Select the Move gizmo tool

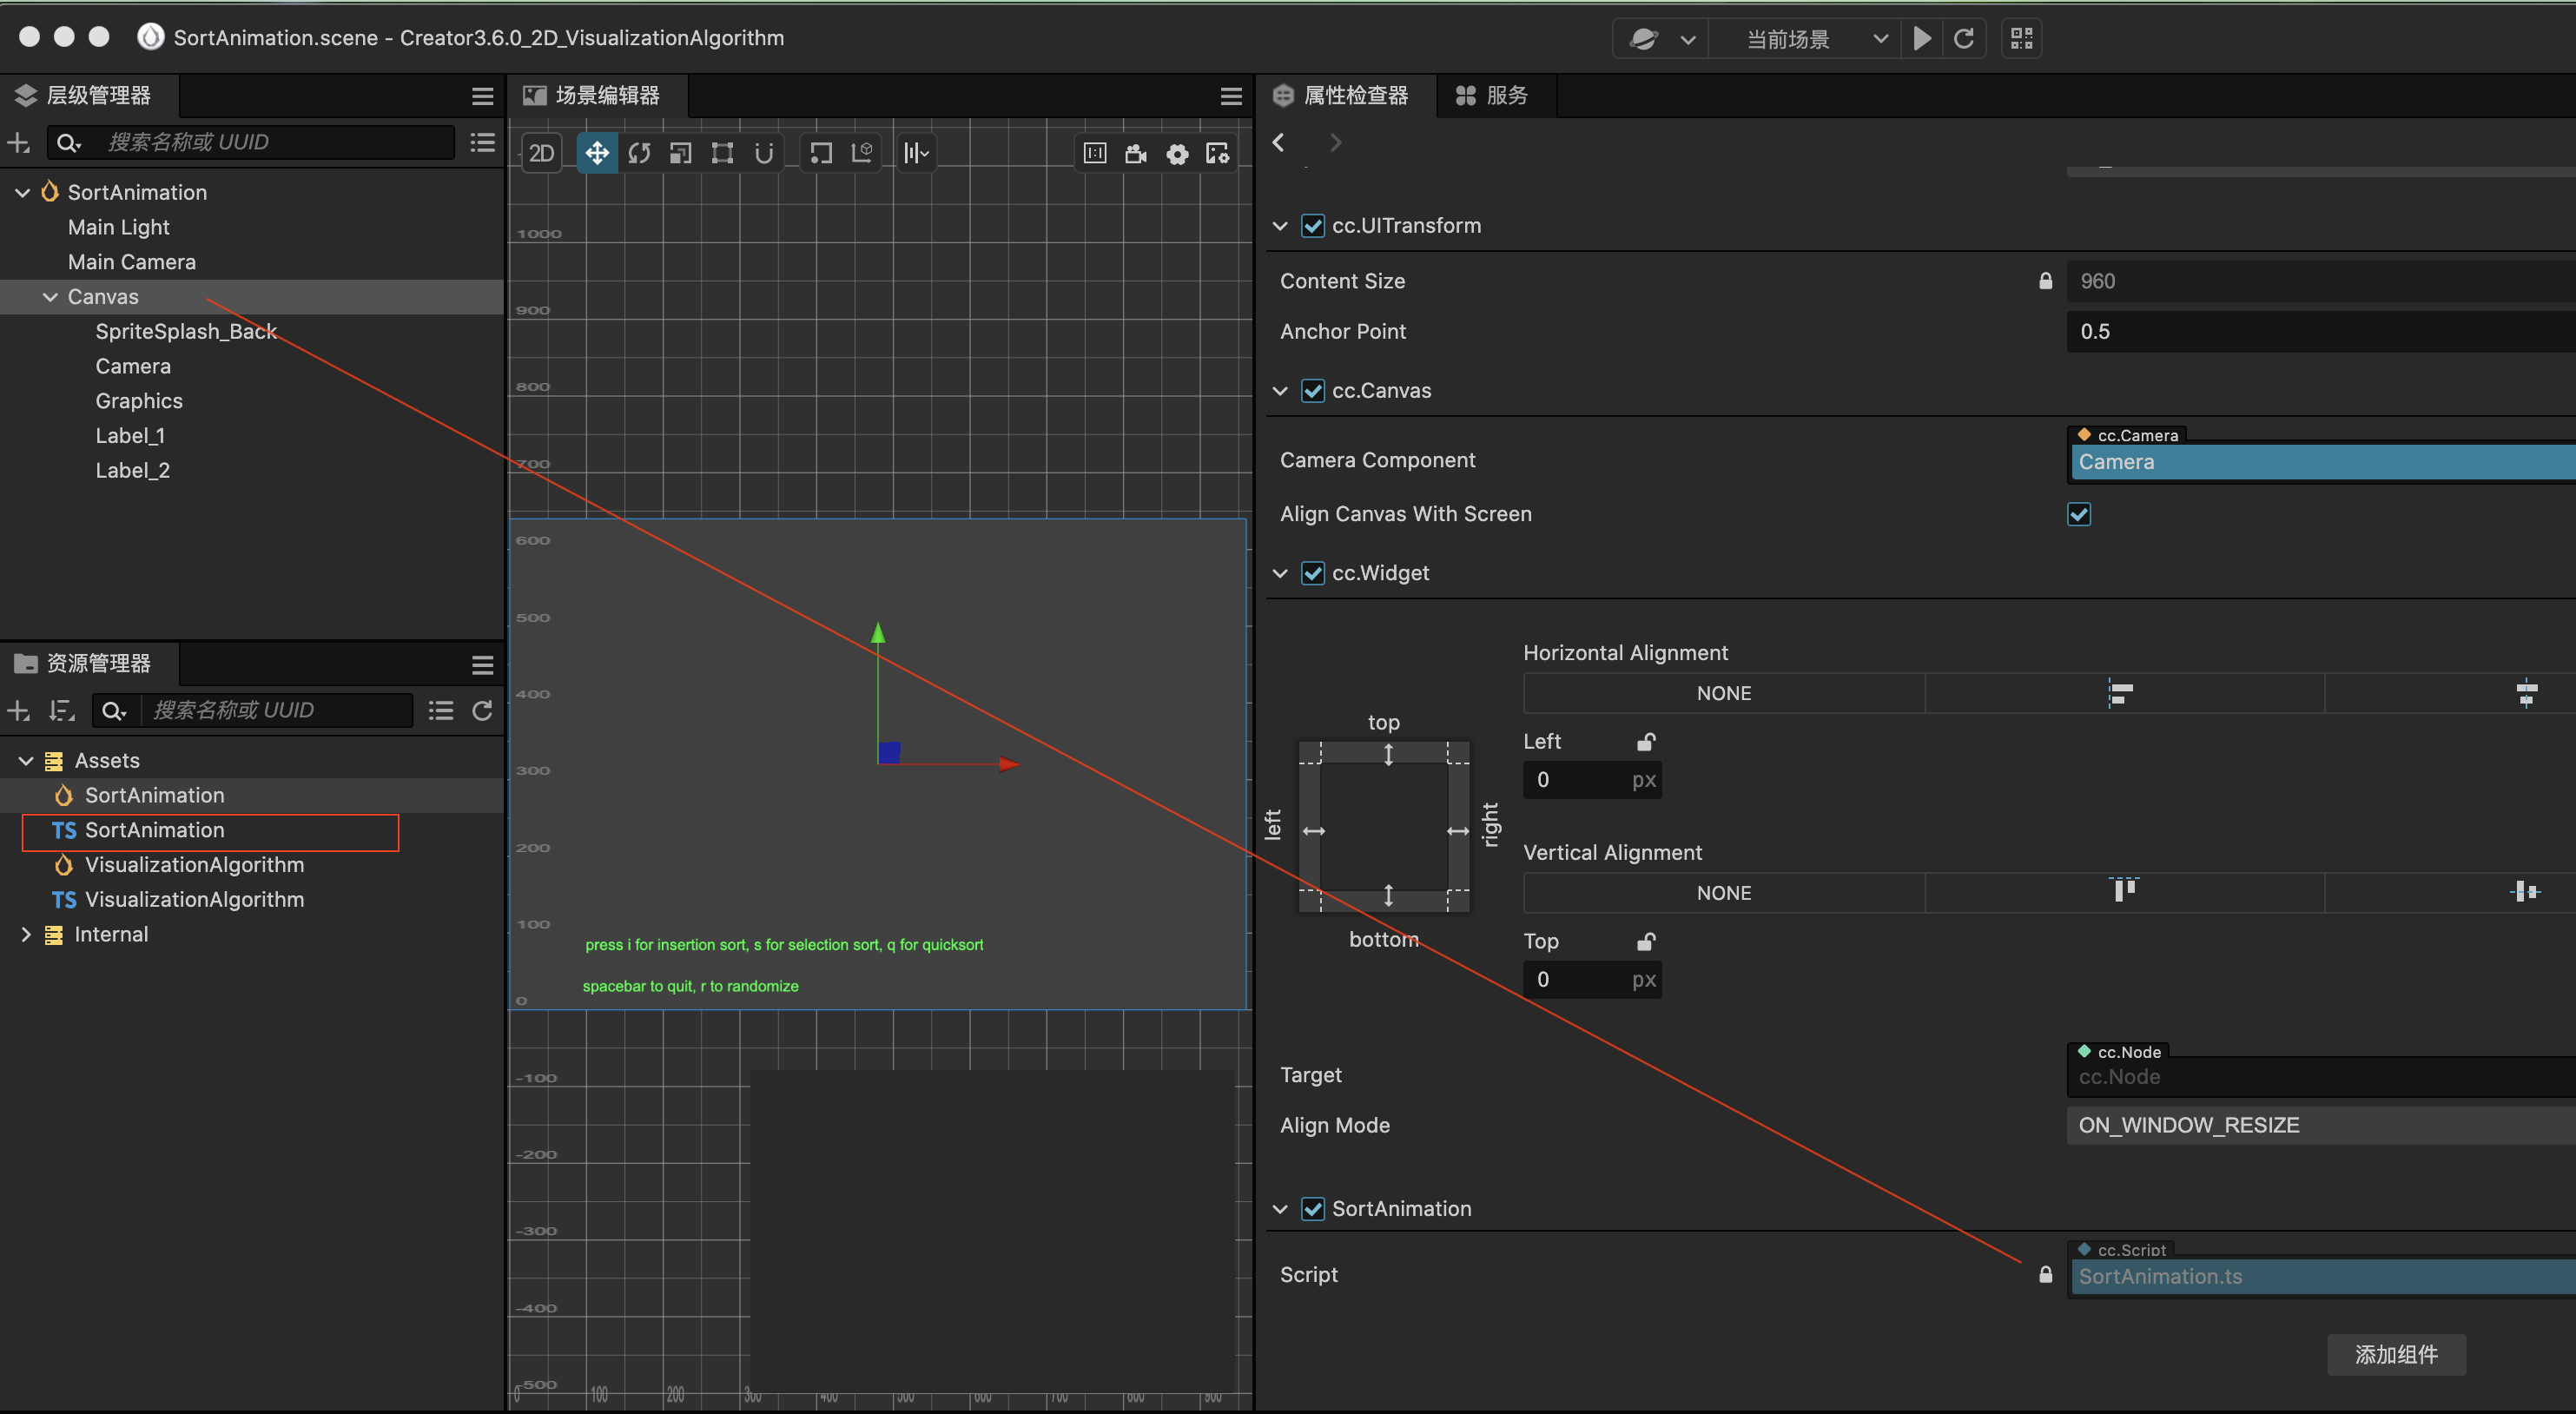[x=597, y=153]
